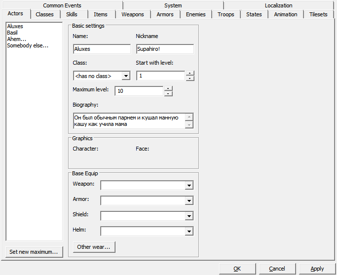Viewport: 337px width, 275px height.
Task: Open the Tilesets tab
Action: pyautogui.click(x=318, y=14)
